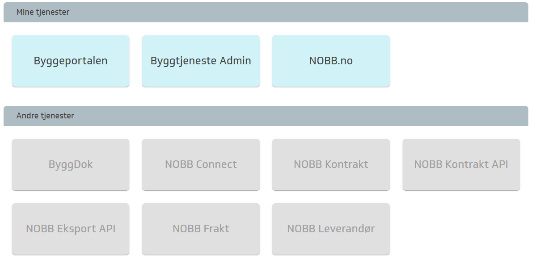Select the NOBB Frakt service
Screen dimensions: 540x260
click(201, 229)
